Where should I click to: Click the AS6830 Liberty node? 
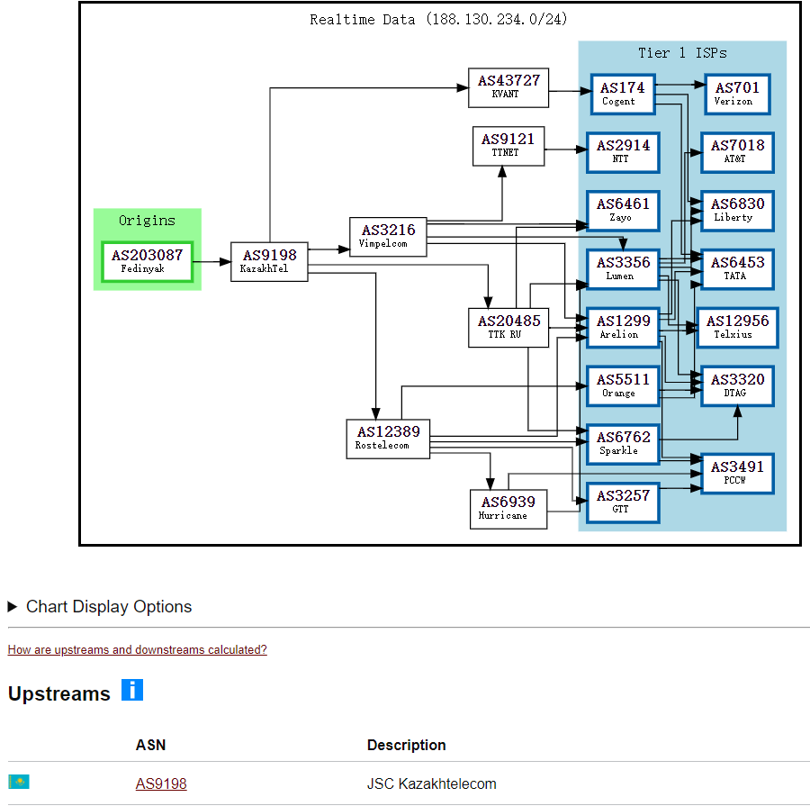point(737,211)
